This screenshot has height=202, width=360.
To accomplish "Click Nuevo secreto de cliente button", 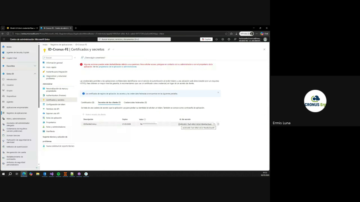I will click(94, 114).
